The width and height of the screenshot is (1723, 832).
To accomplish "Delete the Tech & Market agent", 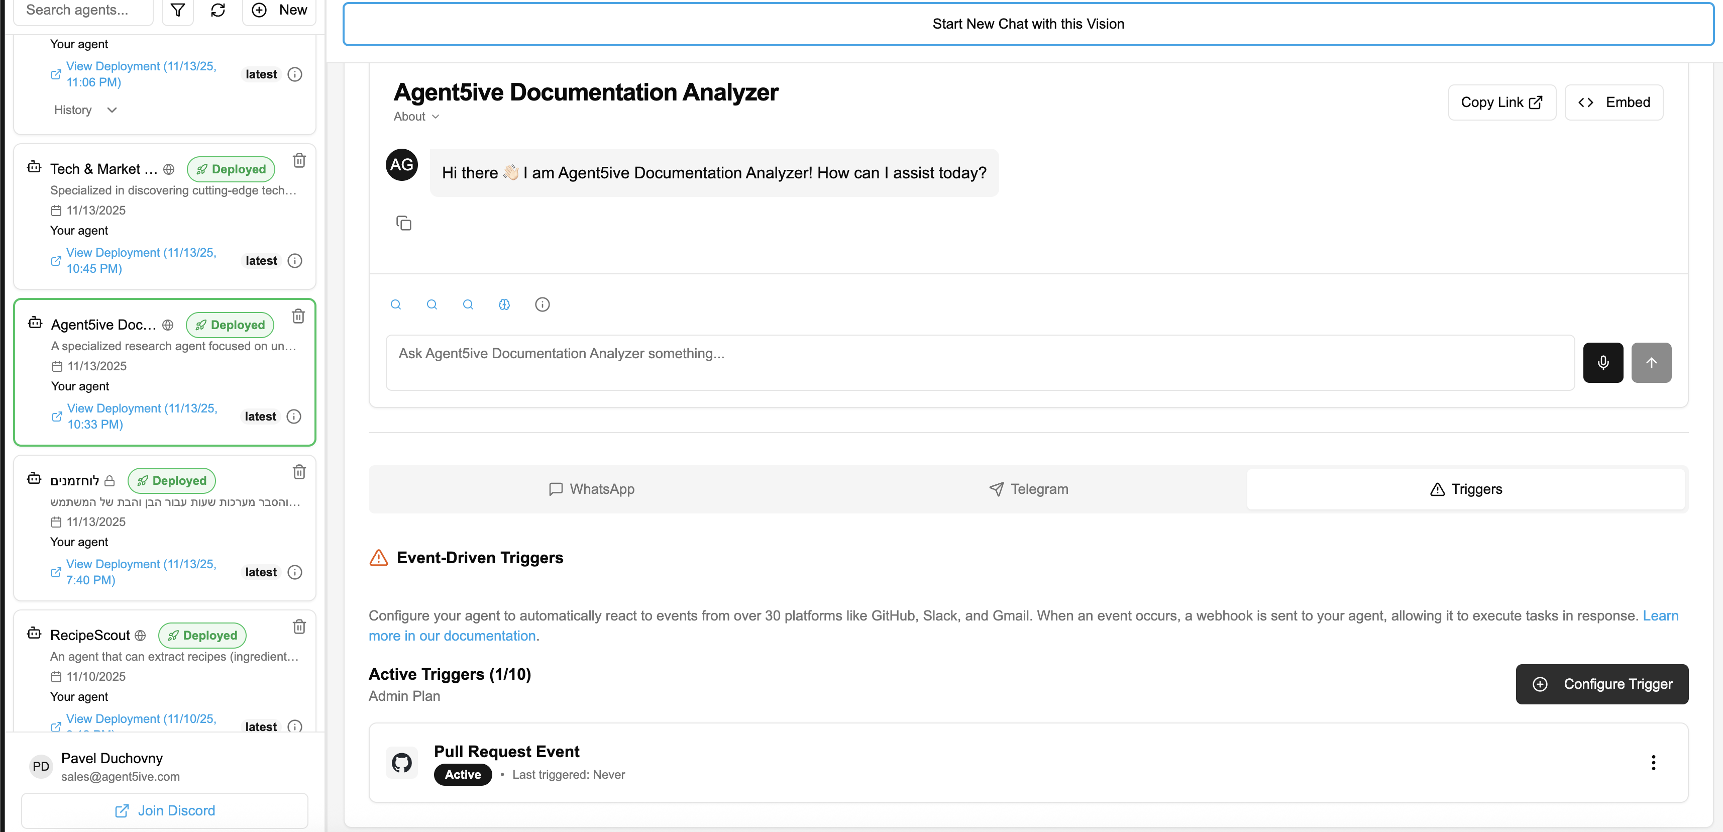I will click(x=299, y=160).
